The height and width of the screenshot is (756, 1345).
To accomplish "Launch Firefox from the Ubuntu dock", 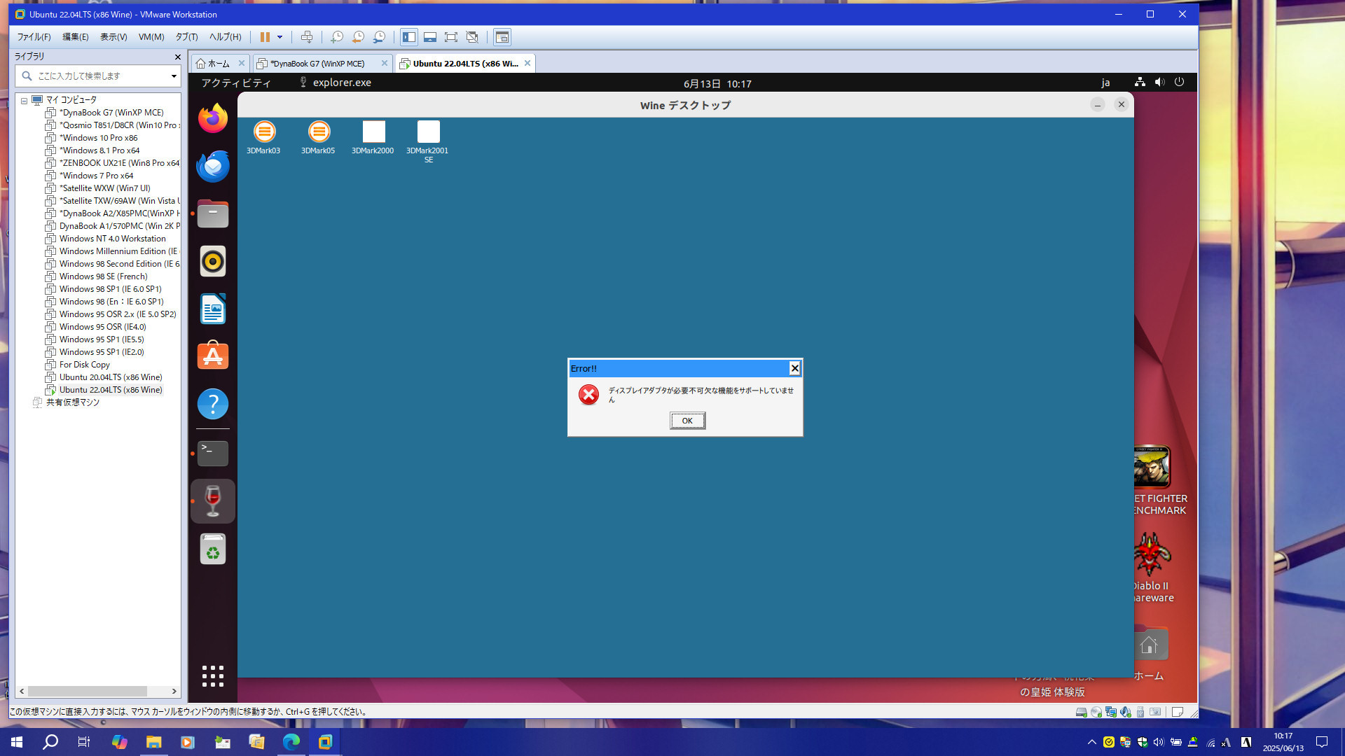I will (213, 118).
